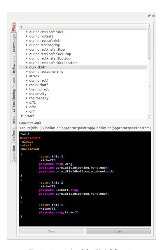Select the ourkickoff play row
This screenshot has height=250, width=161.
(83, 67)
